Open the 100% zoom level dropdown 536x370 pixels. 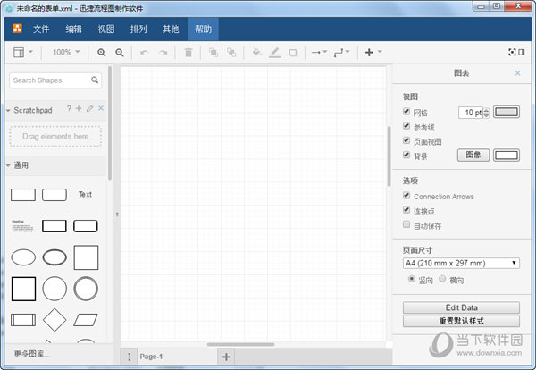pyautogui.click(x=66, y=53)
